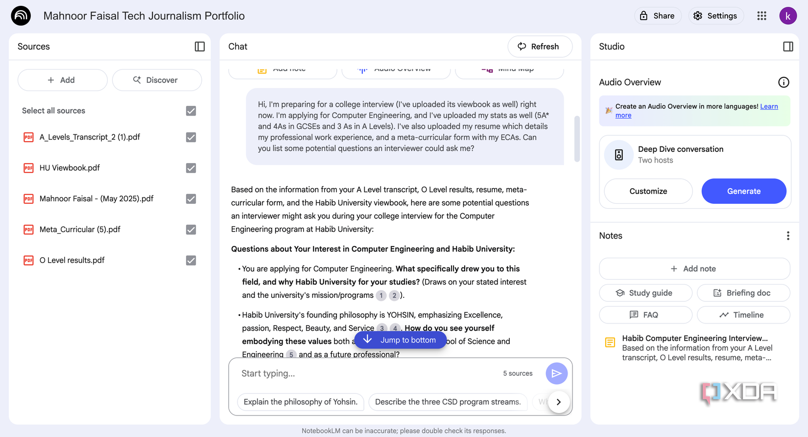This screenshot has height=437, width=808.
Task: Create an FAQ note
Action: tap(645, 315)
